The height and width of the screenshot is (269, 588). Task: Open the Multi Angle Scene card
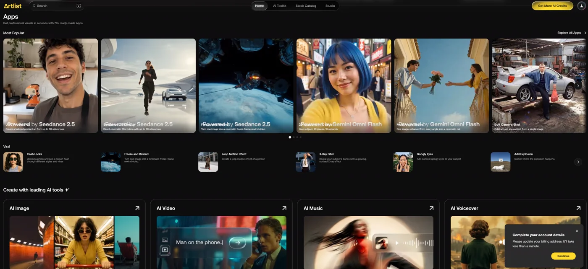tap(441, 85)
